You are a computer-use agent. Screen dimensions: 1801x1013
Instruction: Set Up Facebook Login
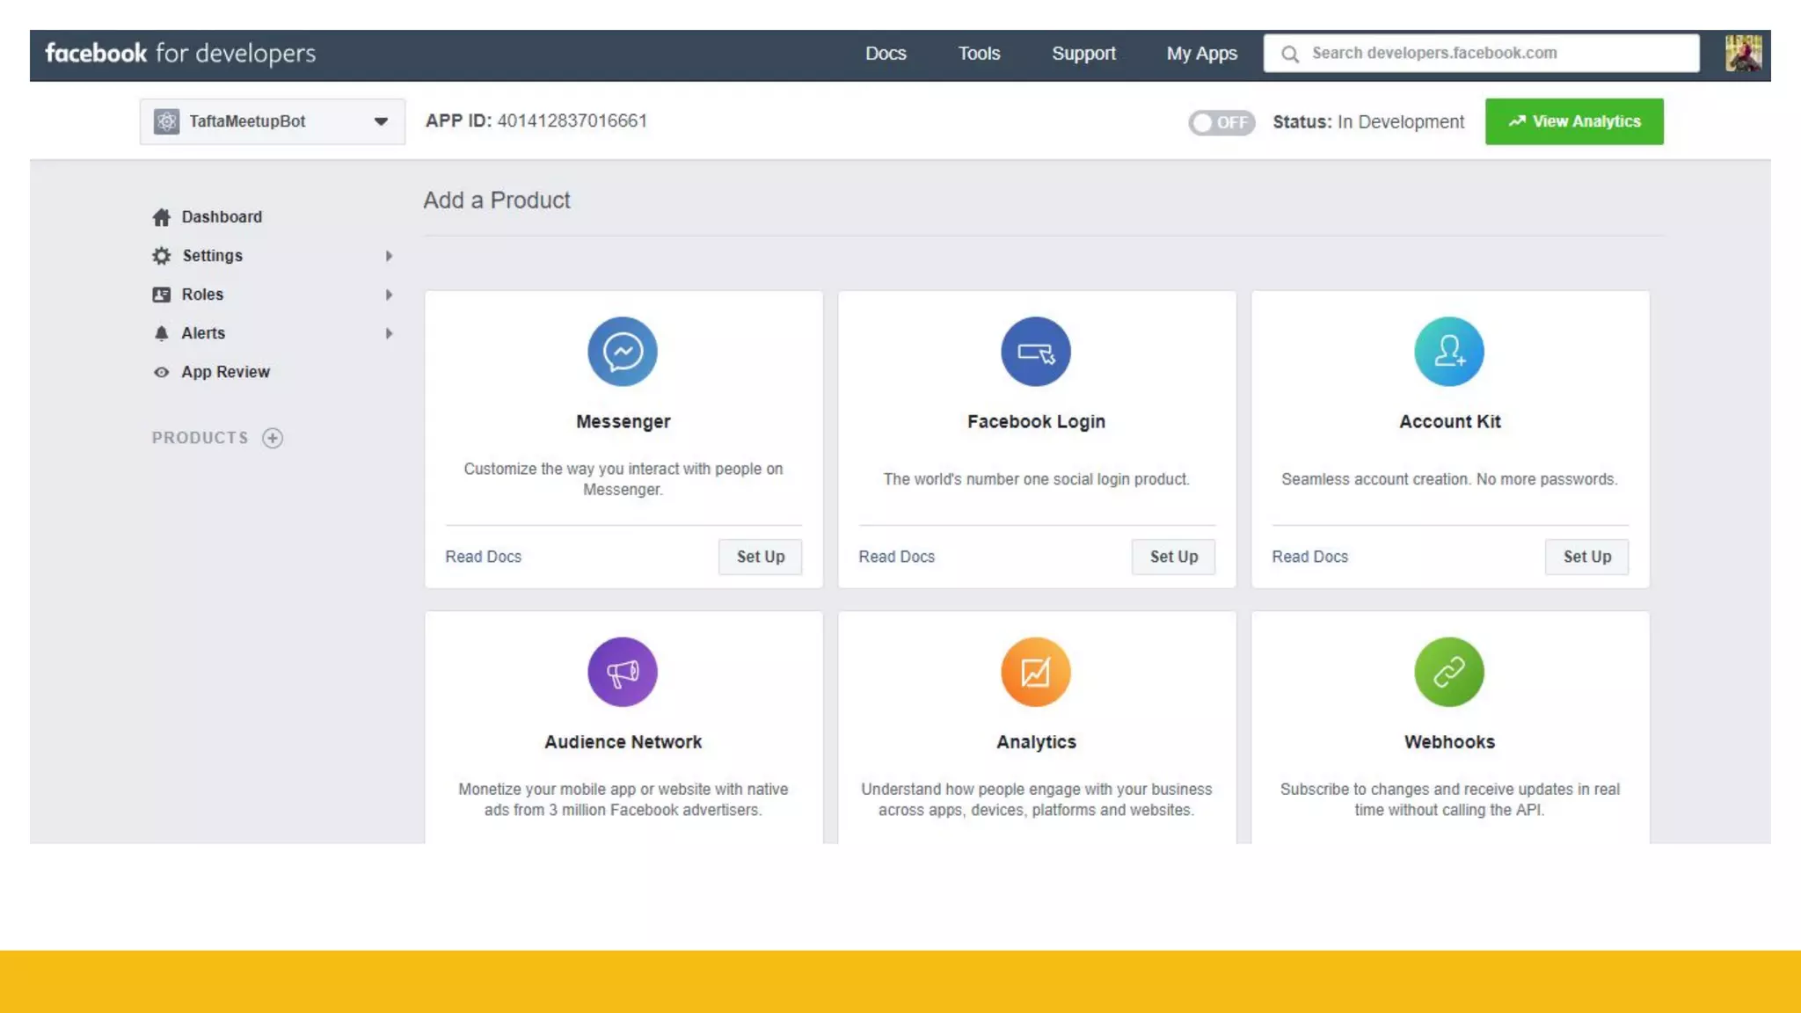coord(1173,557)
